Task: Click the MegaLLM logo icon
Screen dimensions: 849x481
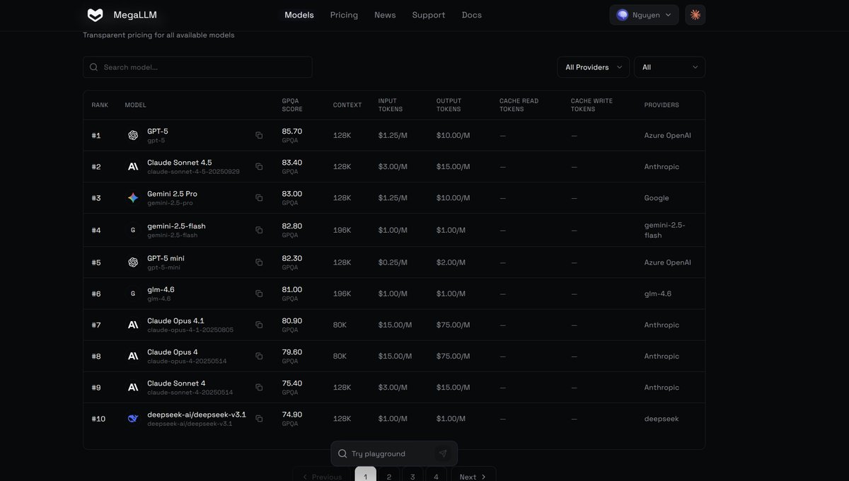Action: click(x=95, y=15)
